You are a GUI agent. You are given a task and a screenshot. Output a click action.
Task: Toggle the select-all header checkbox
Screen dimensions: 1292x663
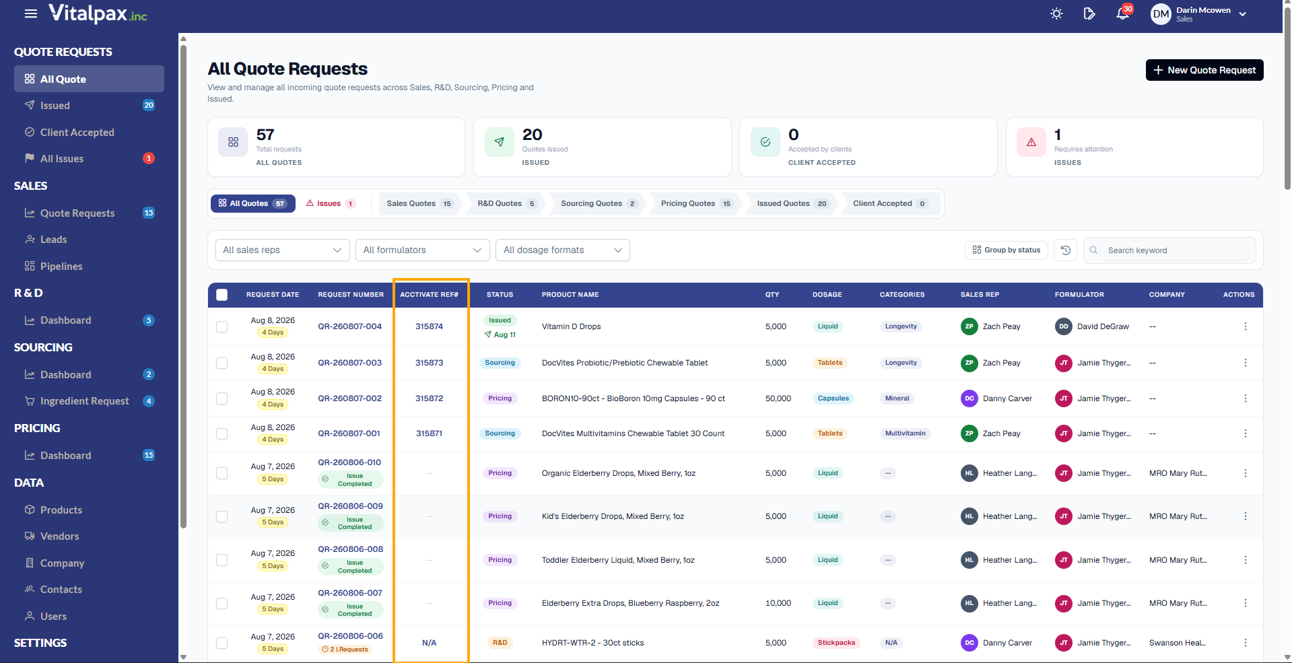point(222,294)
